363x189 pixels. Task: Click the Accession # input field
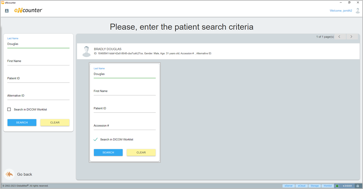coord(124,126)
